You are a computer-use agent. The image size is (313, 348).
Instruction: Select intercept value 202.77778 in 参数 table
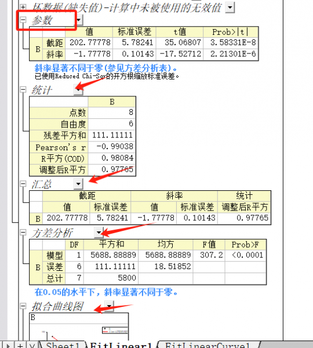[x=89, y=42]
